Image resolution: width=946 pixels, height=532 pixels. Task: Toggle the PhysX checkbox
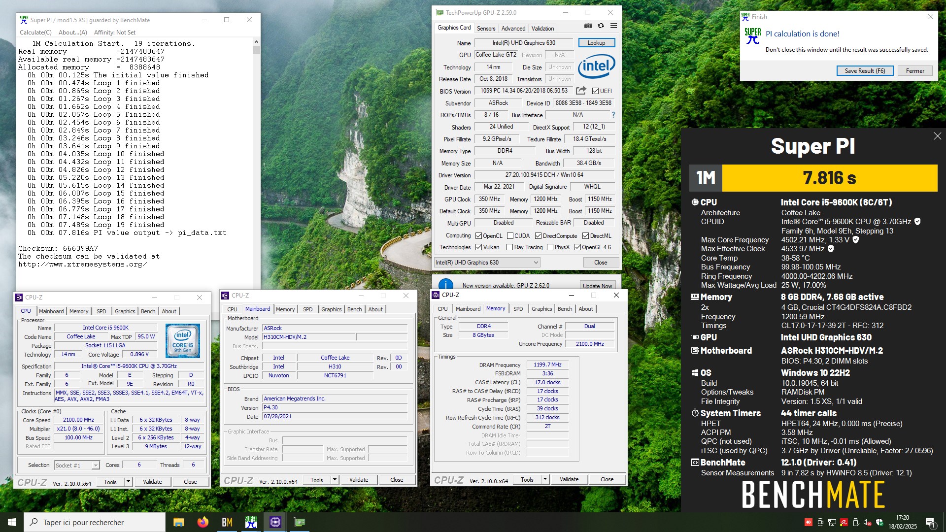[550, 247]
